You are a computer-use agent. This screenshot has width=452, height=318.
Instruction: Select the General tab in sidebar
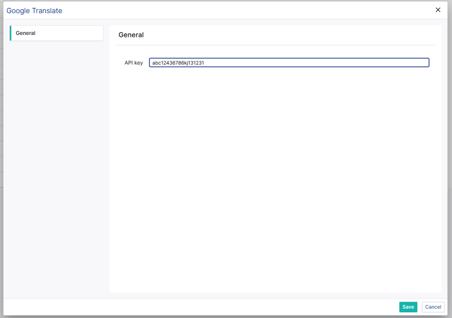pos(56,33)
